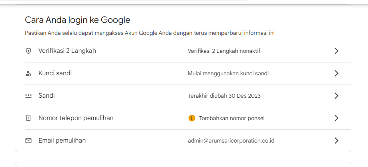This screenshot has width=368, height=167.
Task: Open the Verifikasi 2 Langkah label
Action: [x=67, y=51]
